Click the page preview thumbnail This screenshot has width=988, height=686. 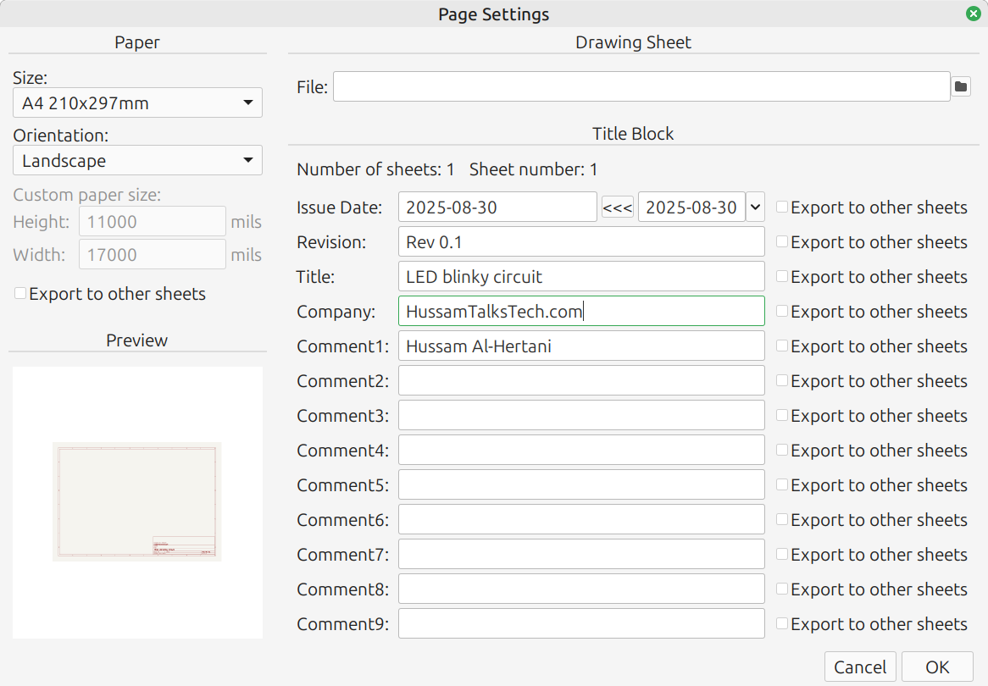coord(137,501)
